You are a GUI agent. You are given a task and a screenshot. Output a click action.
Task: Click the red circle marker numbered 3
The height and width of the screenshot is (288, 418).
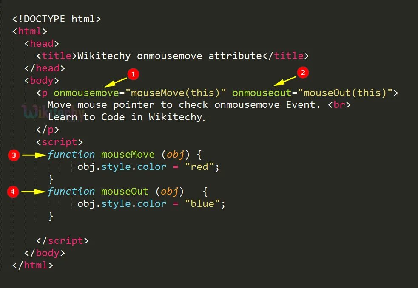[x=14, y=155]
